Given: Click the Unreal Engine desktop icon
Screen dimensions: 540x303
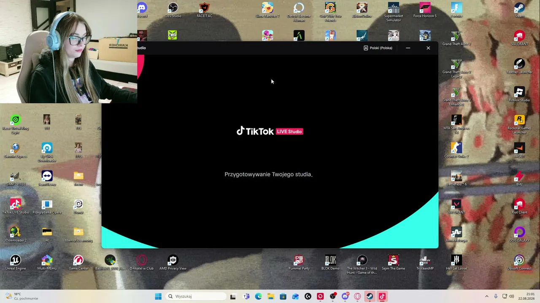Looking at the screenshot, I should click(x=16, y=263).
